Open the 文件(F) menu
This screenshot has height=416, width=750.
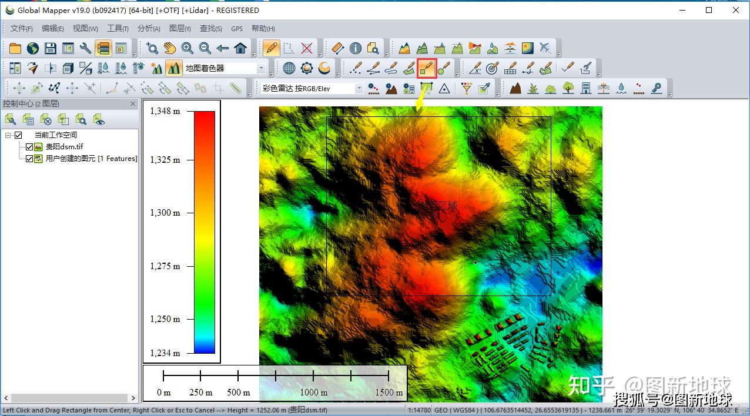pos(22,28)
